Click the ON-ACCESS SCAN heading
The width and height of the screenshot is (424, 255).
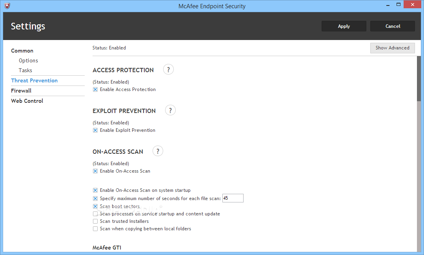tap(118, 152)
